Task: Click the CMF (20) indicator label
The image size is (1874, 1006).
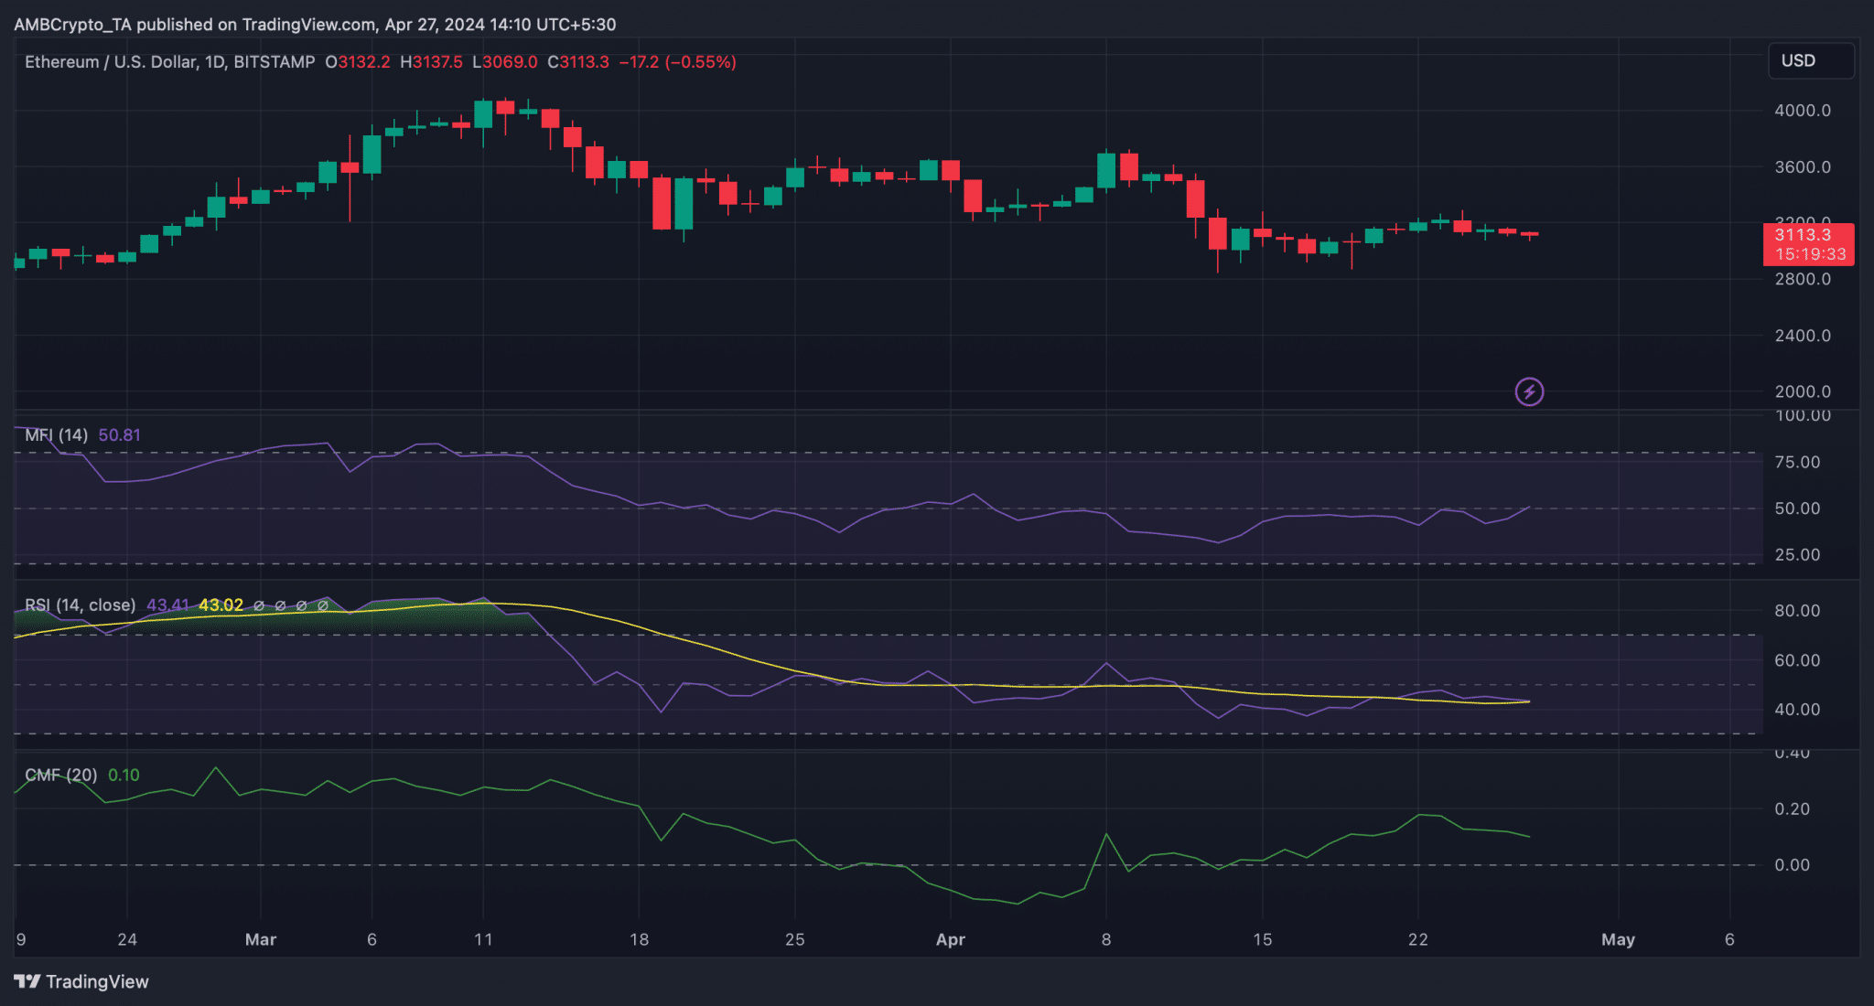Action: click(61, 776)
